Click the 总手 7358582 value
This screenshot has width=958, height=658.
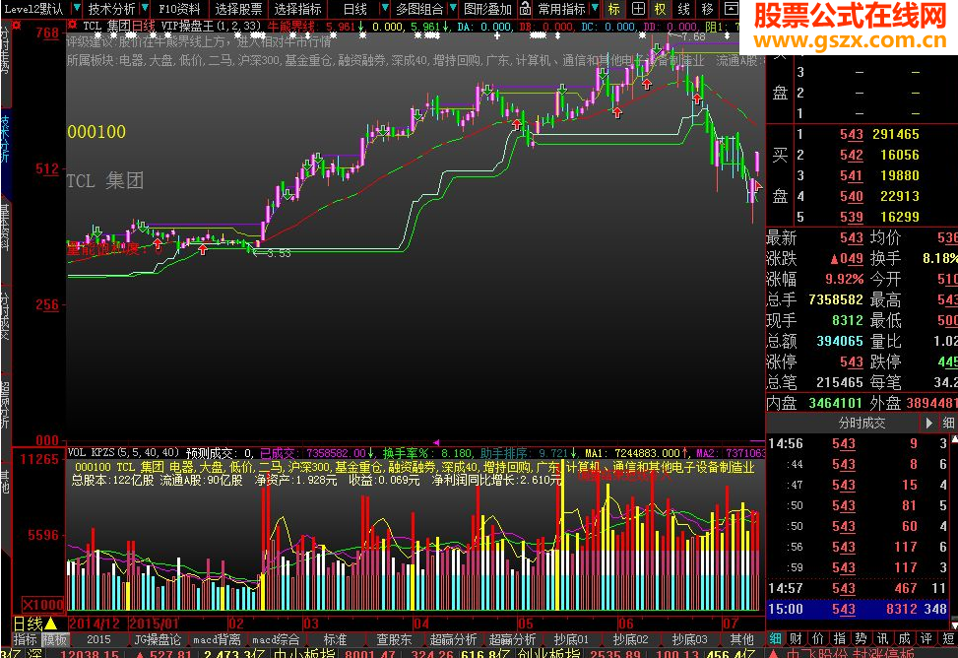pyautogui.click(x=835, y=299)
